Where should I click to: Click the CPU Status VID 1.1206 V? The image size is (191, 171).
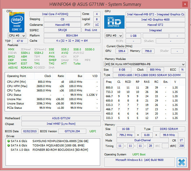[x=92, y=95]
